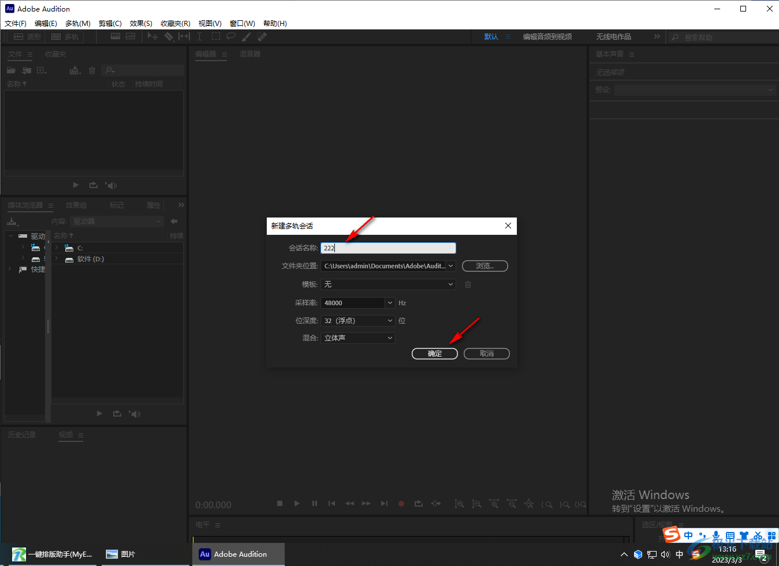Select the Slip tool
The height and width of the screenshot is (566, 779).
tap(184, 36)
